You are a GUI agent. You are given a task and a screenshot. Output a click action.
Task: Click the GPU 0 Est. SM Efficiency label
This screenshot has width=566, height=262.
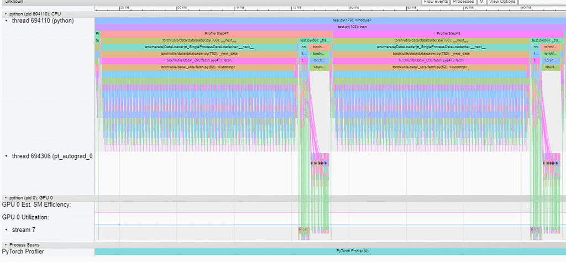(x=36, y=205)
